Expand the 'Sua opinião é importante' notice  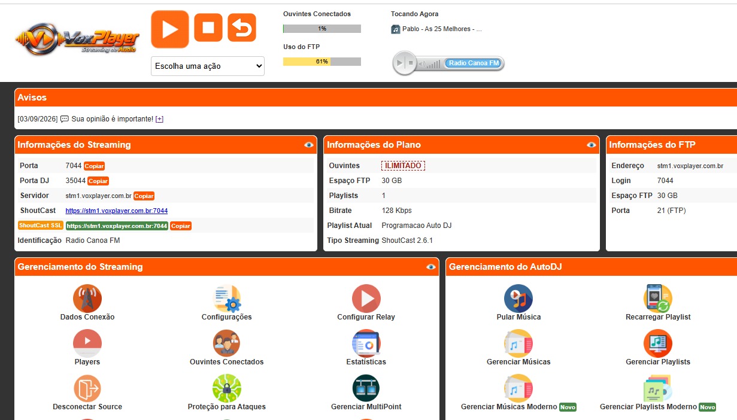[x=159, y=119]
